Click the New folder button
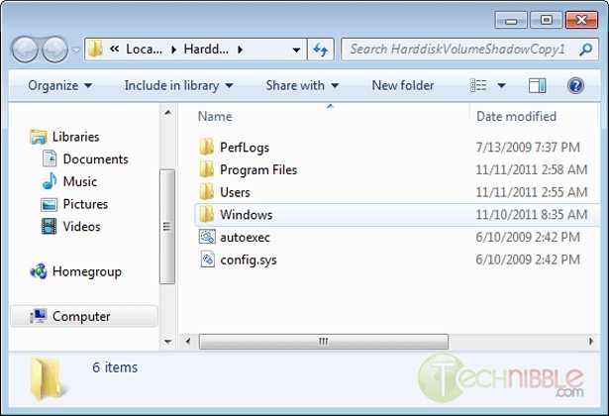609x416 pixels. click(x=402, y=85)
